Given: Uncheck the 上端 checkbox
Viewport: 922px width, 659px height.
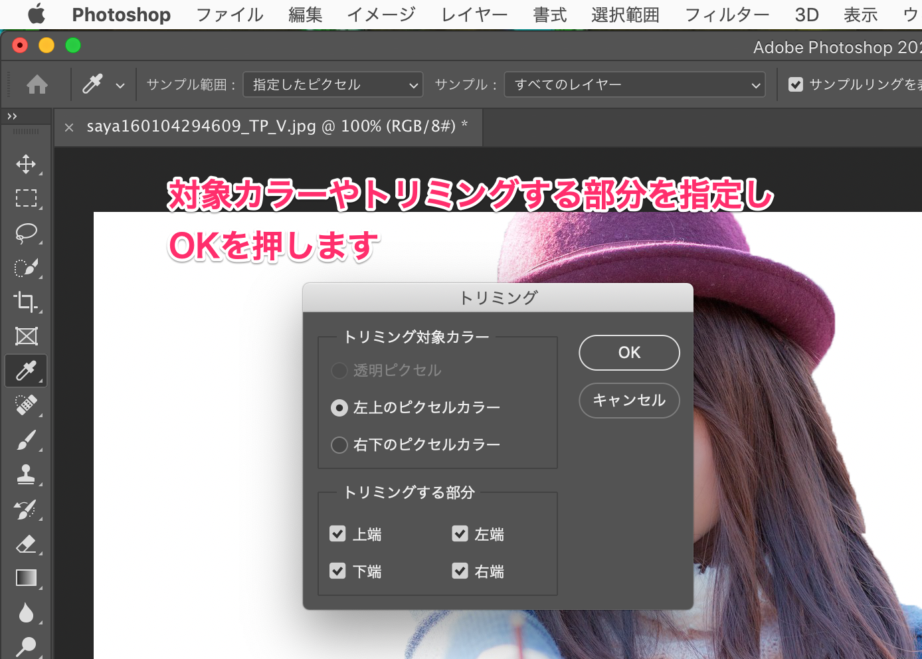Looking at the screenshot, I should (x=337, y=534).
